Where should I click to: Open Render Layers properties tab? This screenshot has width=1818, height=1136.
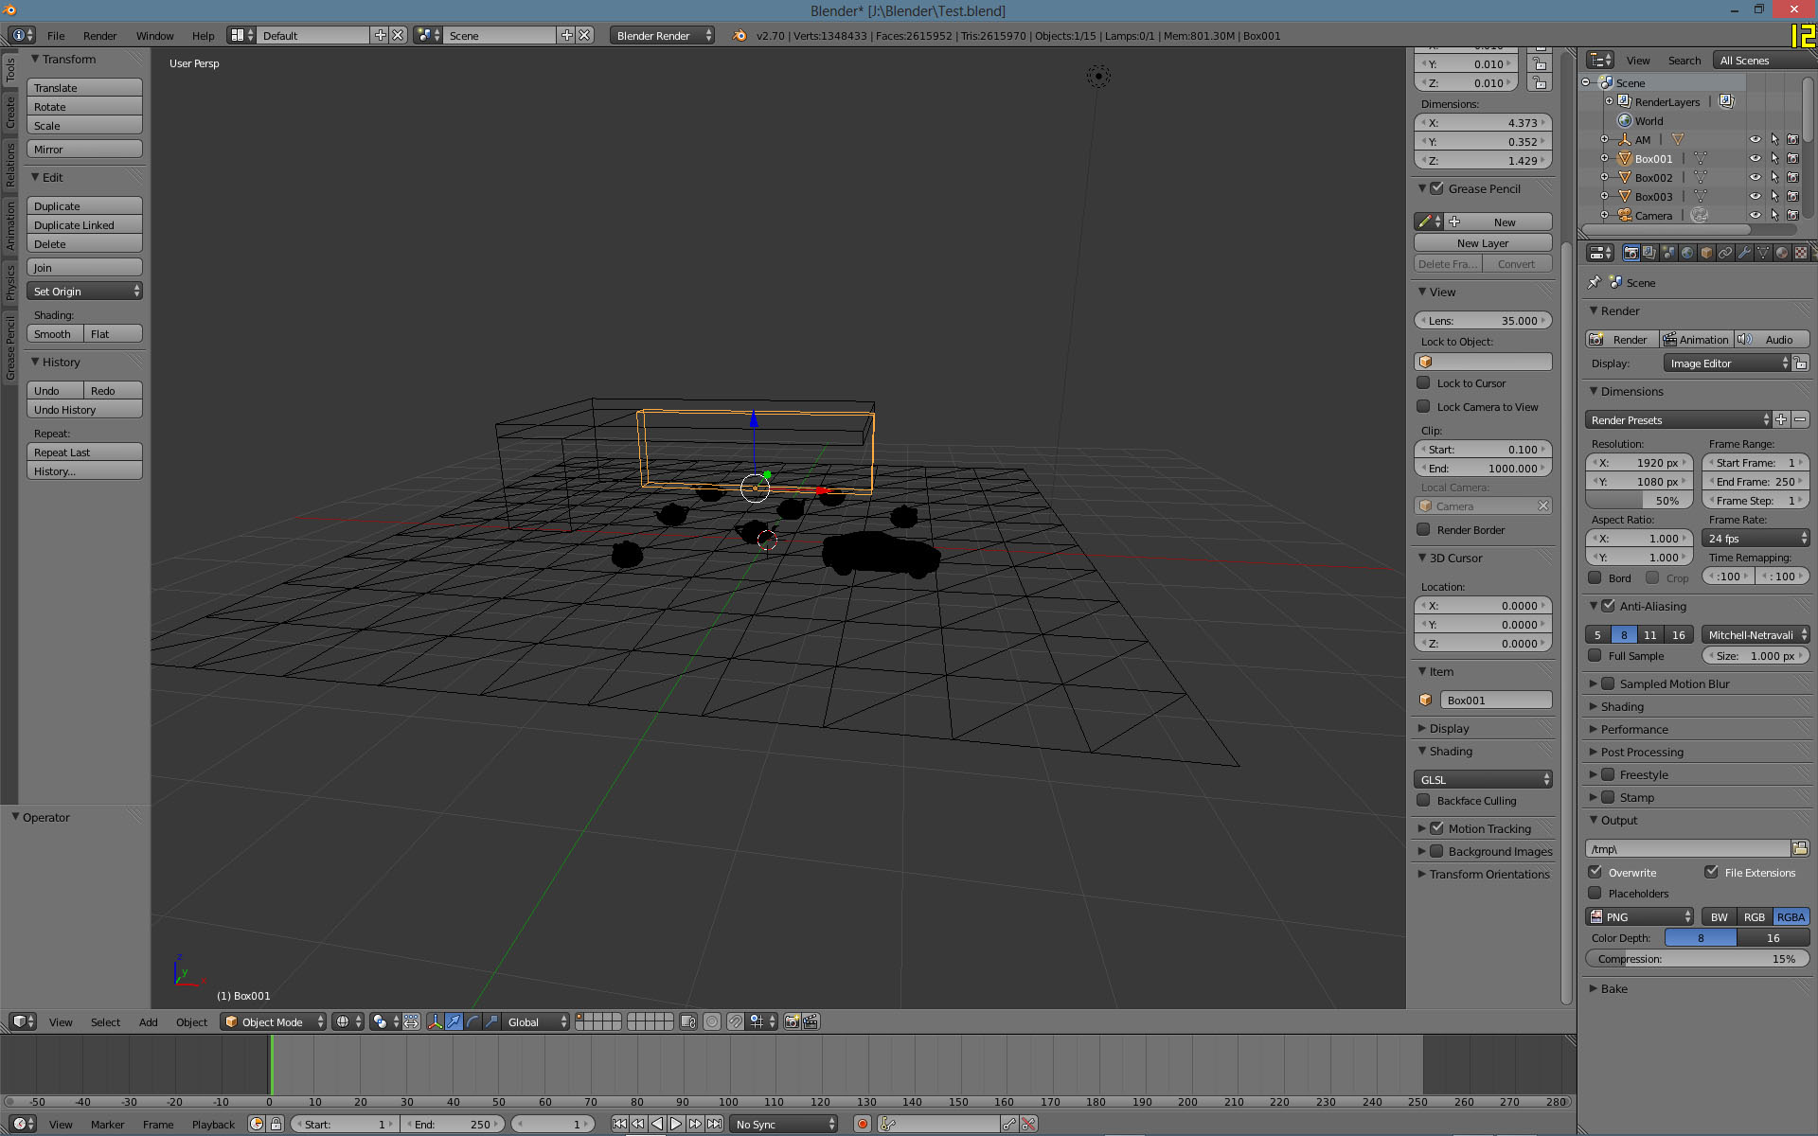coord(1649,253)
